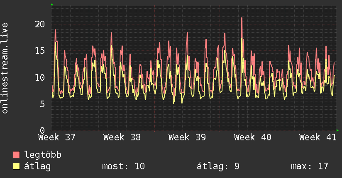Click the most: 10 statistic text
Screen dimensions: 342x178
click(x=123, y=166)
